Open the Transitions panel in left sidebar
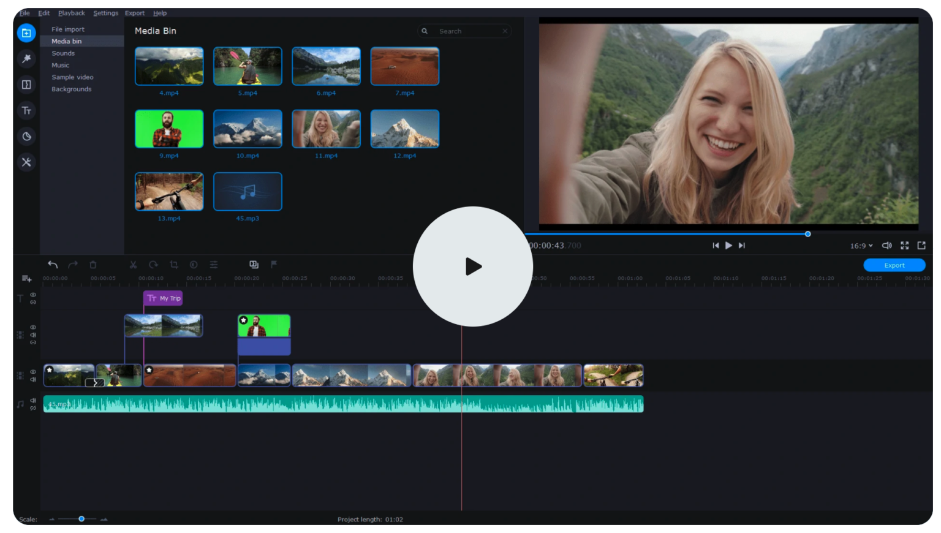 pos(26,85)
